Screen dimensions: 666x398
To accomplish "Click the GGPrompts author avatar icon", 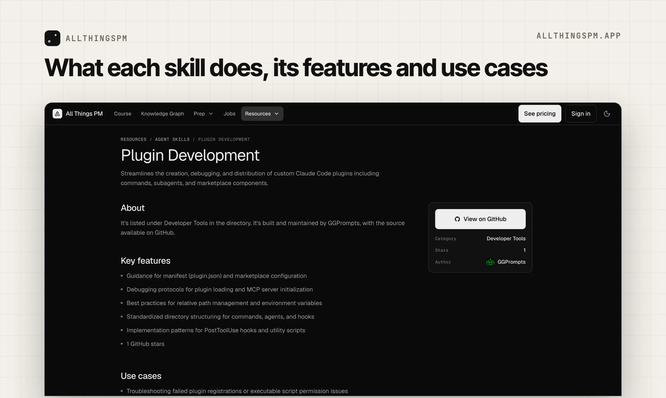I will (x=490, y=262).
